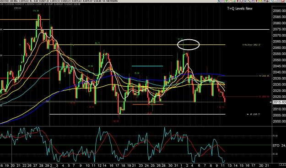286x168 pixels.
Task: Click the 2093.61 label near top left
Action: point(18,8)
